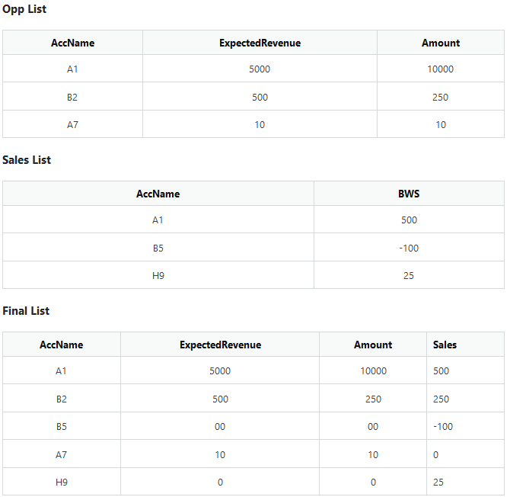Select the B2 cell in Final List
Viewport: 510px width, 497px height.
tap(62, 399)
